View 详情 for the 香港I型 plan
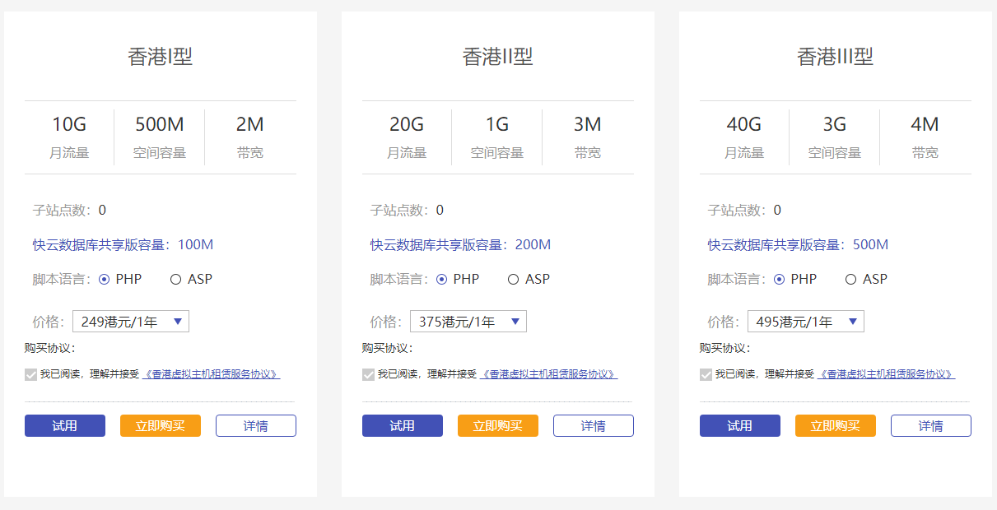This screenshot has width=997, height=510. pos(256,426)
